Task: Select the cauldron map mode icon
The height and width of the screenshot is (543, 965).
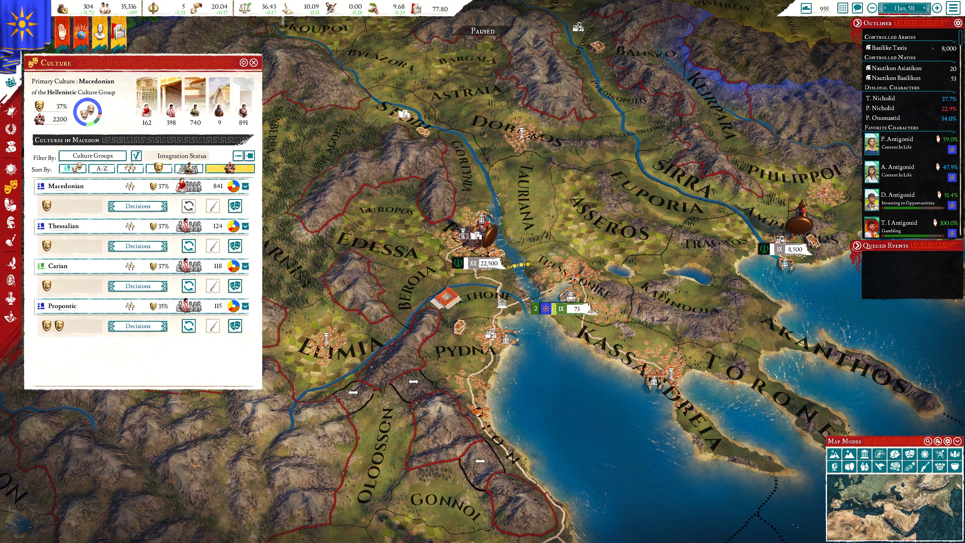Action: coord(955,467)
